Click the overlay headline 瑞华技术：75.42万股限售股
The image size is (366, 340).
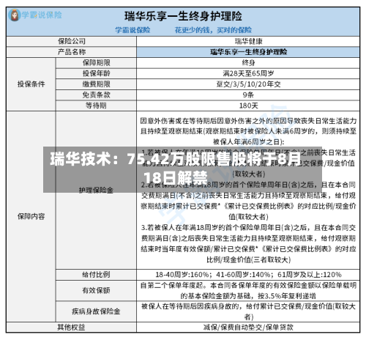(x=176, y=169)
